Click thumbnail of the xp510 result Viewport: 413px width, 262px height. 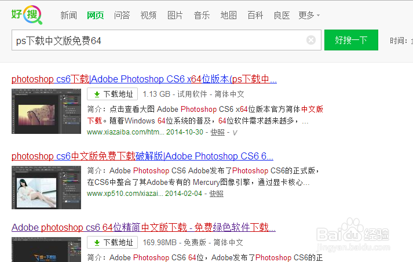[46, 187]
